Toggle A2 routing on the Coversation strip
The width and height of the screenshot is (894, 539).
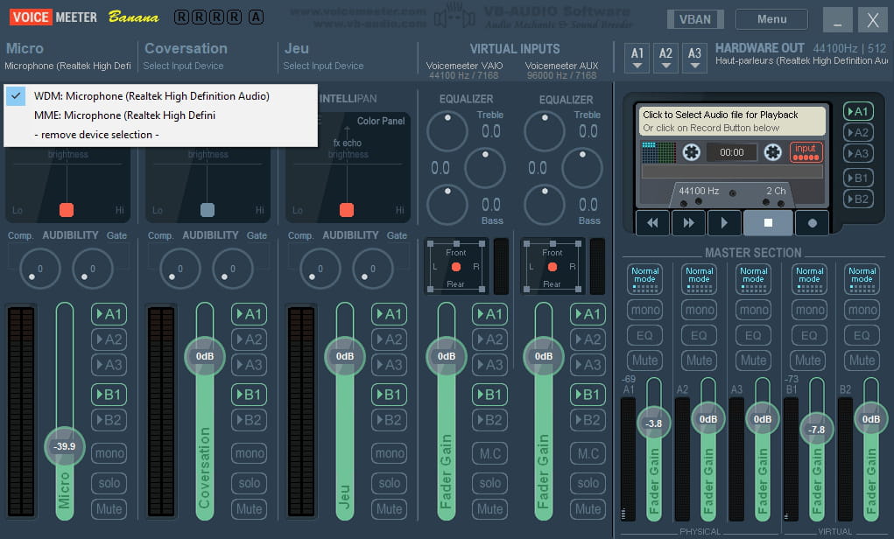[250, 339]
